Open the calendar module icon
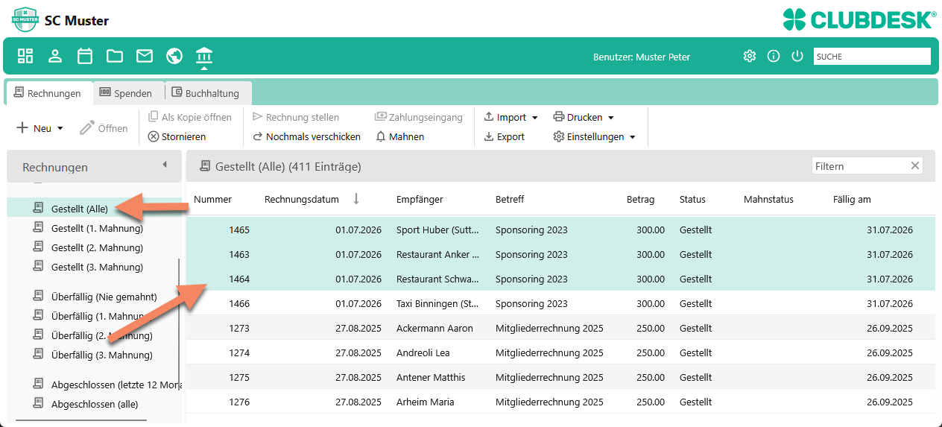 coord(85,56)
